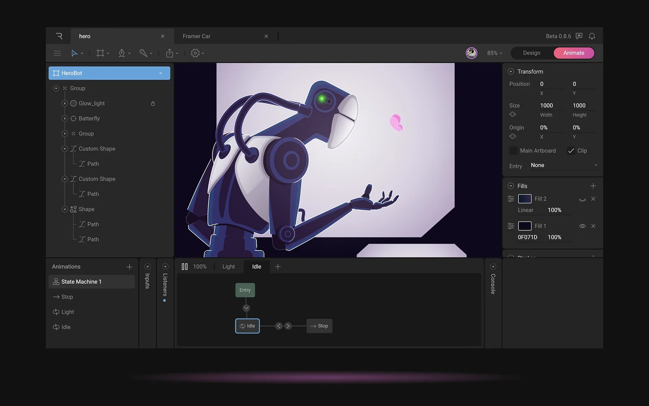This screenshot has height=406, width=649.
Task: Select the Stop animation in list
Action: [x=92, y=297]
